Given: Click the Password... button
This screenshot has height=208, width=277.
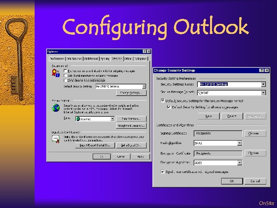Looking at the screenshot, I should [255, 116].
